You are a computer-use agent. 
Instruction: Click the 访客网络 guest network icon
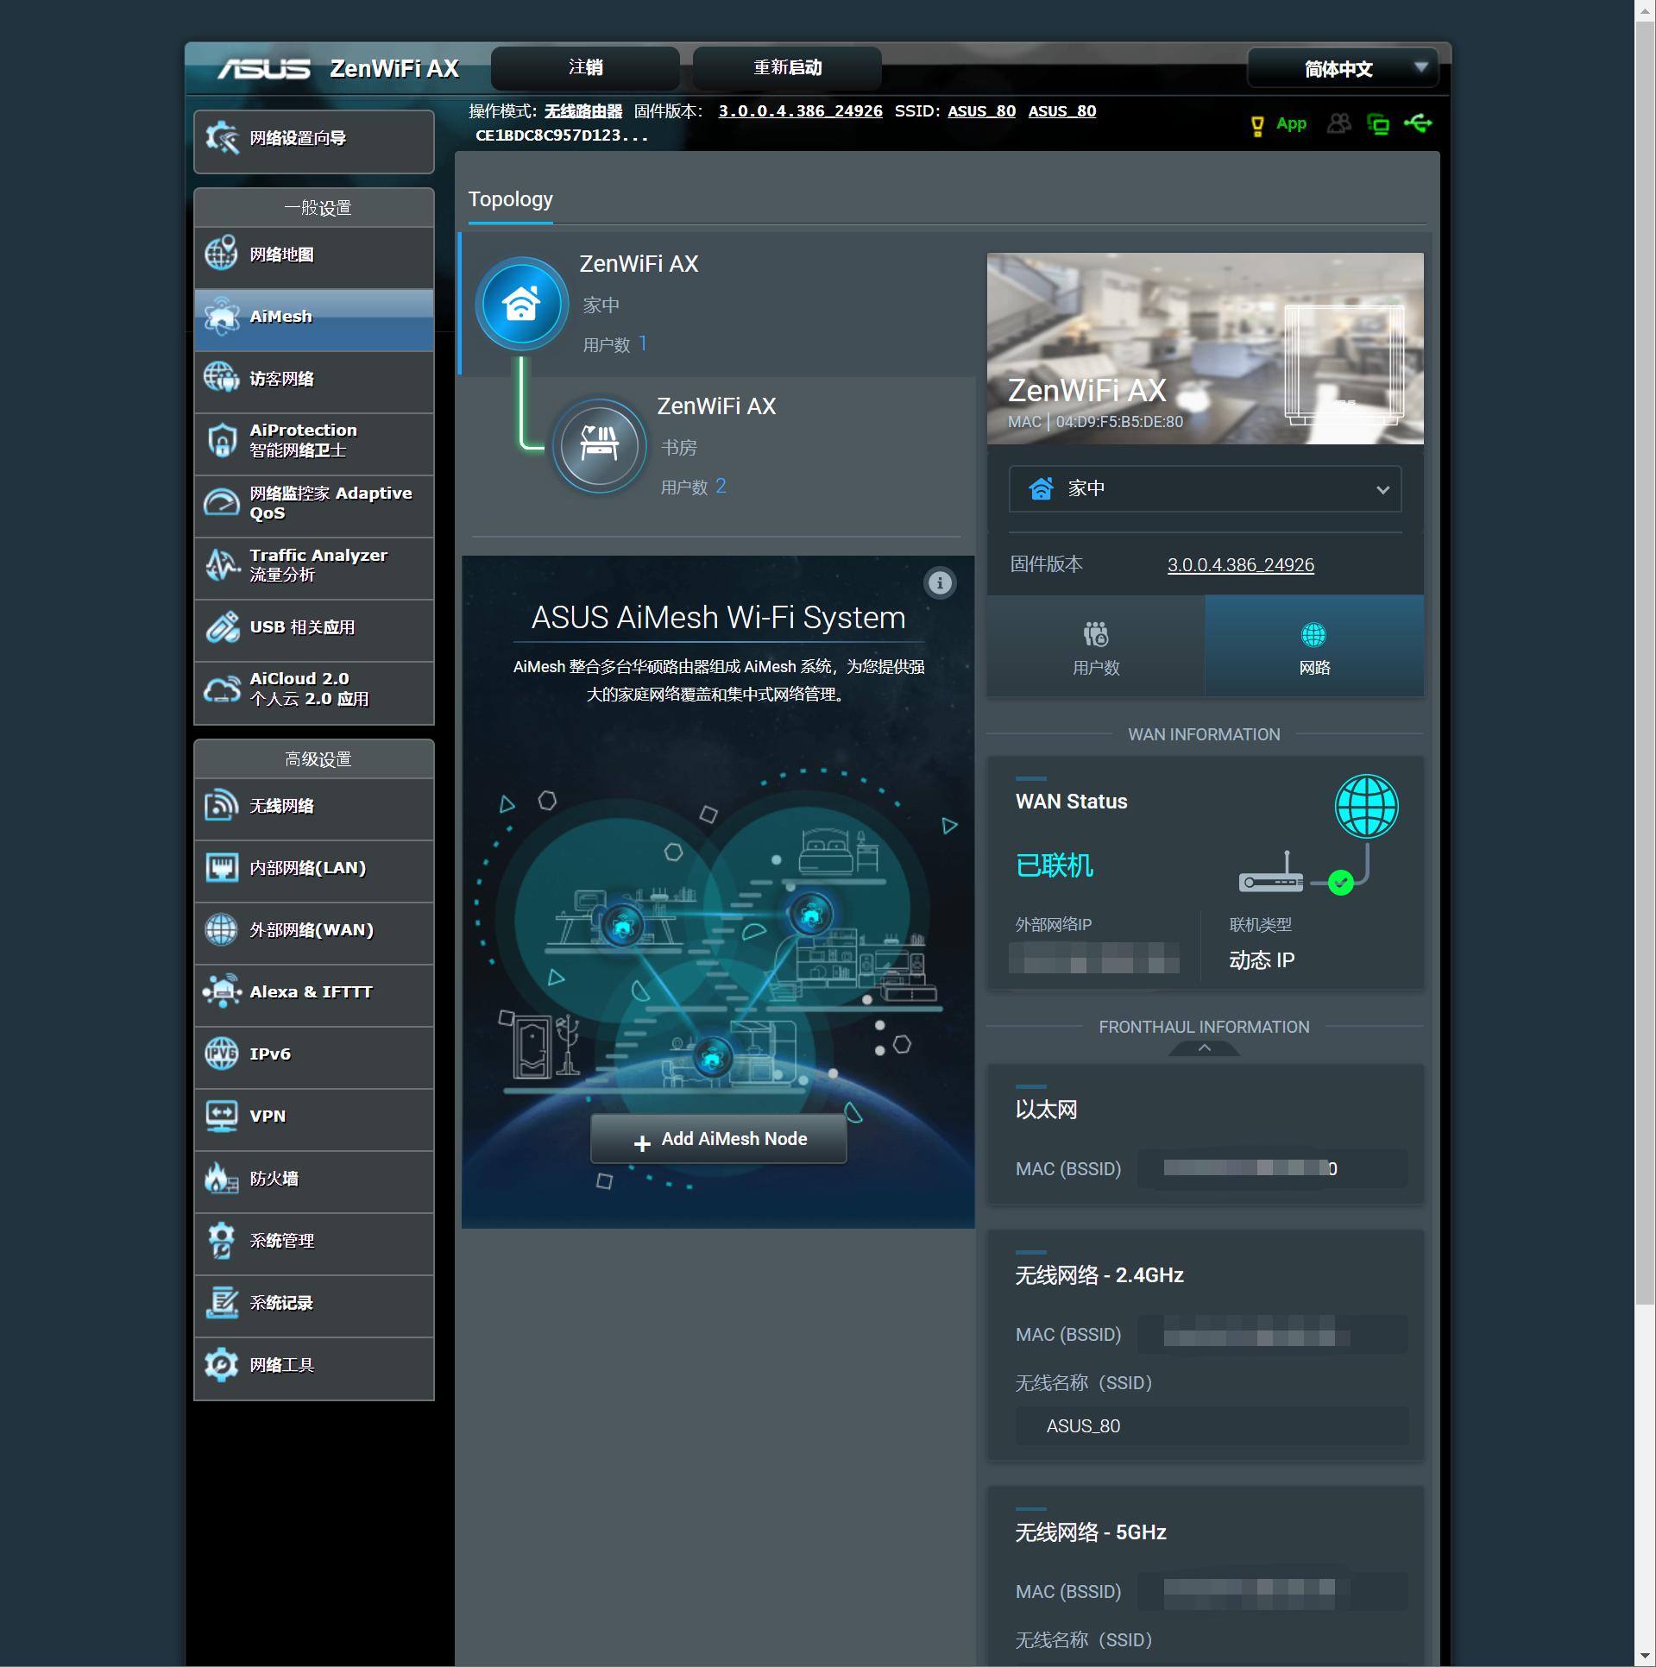coord(222,379)
